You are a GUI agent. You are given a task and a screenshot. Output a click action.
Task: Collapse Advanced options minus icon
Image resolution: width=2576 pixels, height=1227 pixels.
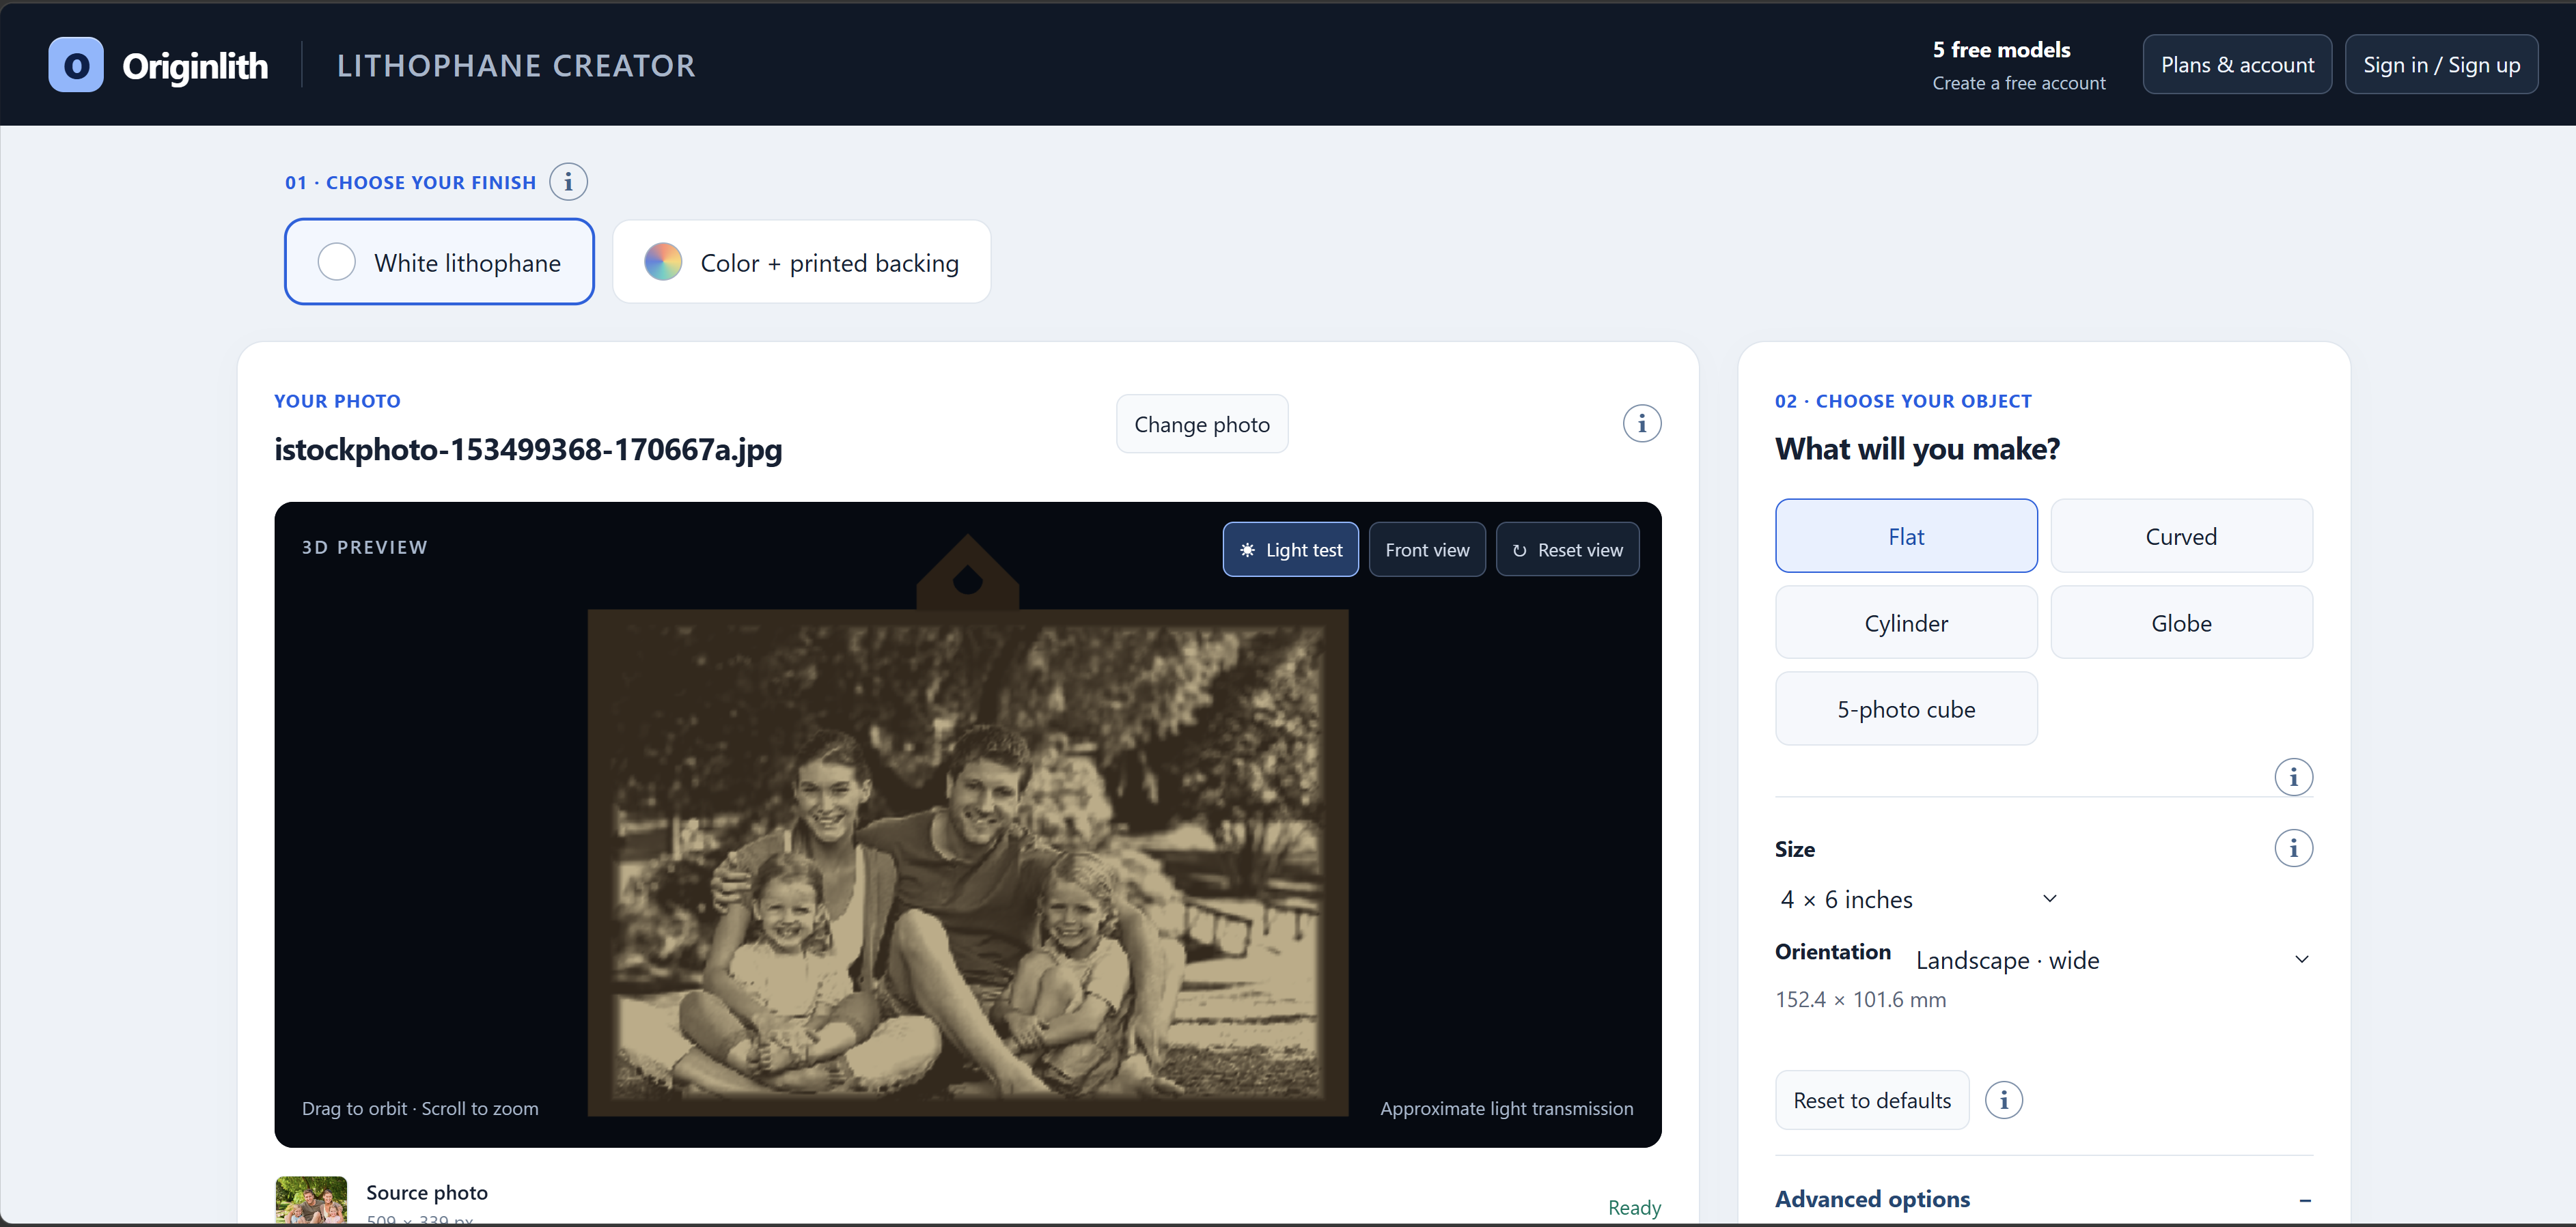pos(2304,1200)
